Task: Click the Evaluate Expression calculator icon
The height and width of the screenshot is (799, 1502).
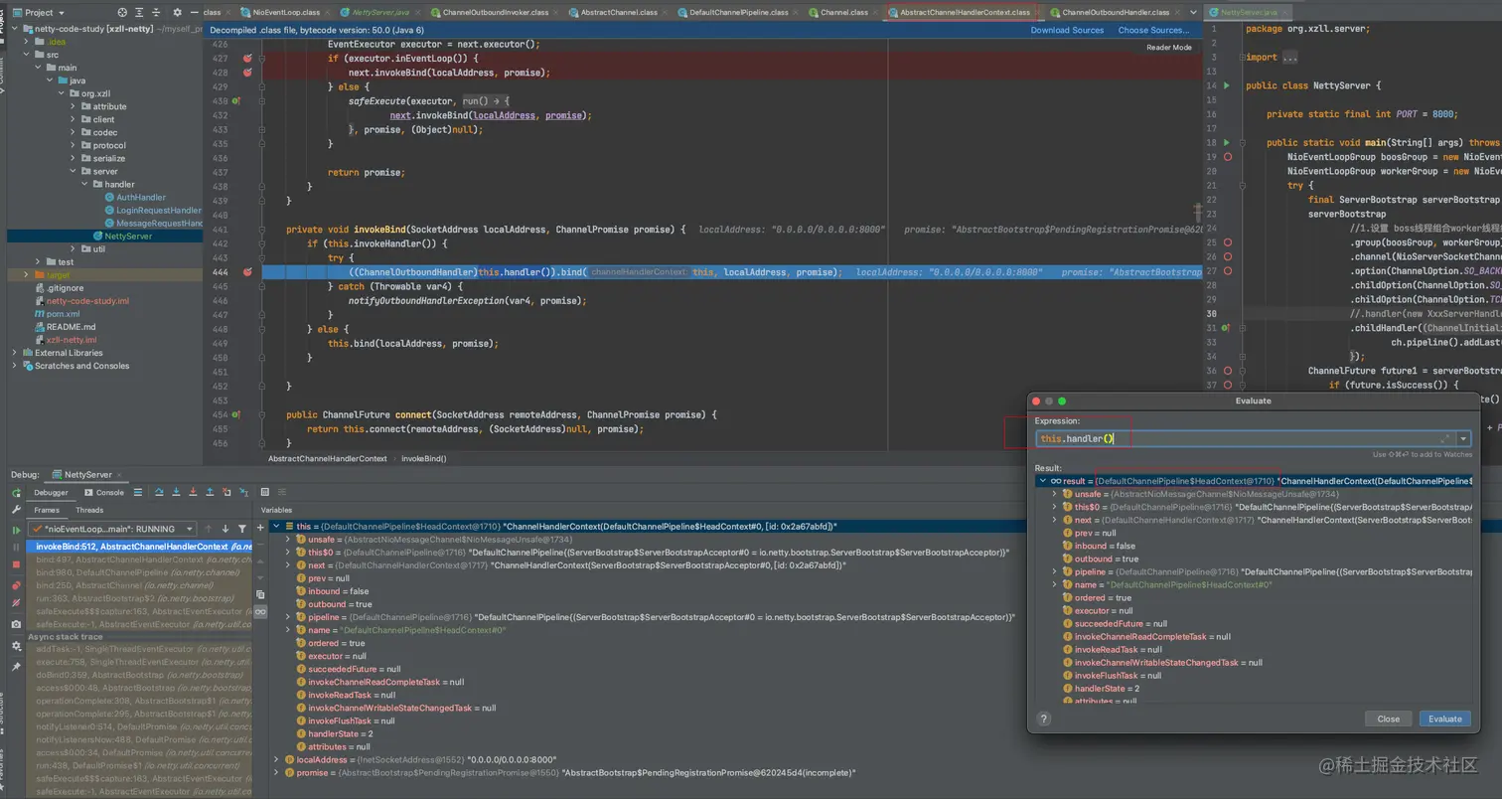Action: pos(265,492)
